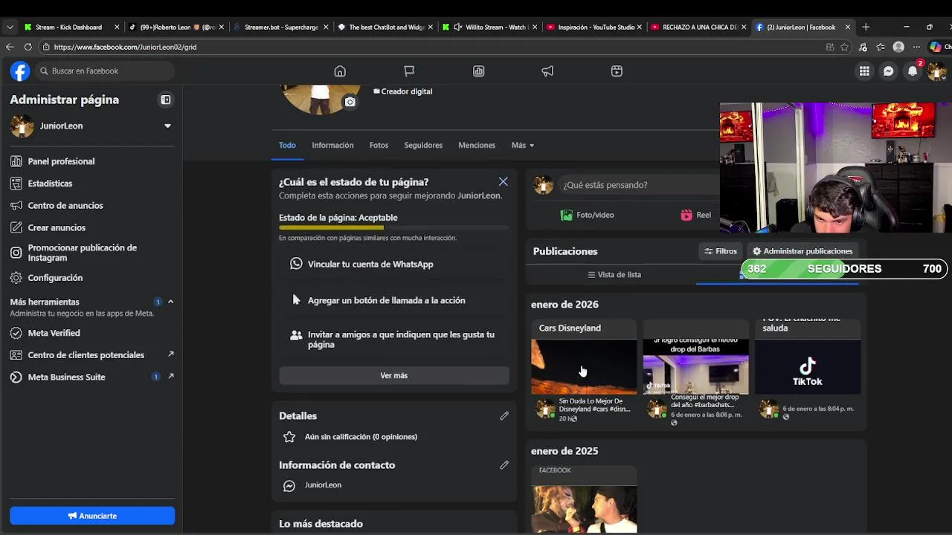Open a new browser tab
Screen dimensions: 952x535
(866, 27)
